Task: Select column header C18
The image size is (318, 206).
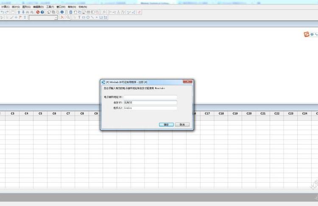Action: click(221, 114)
